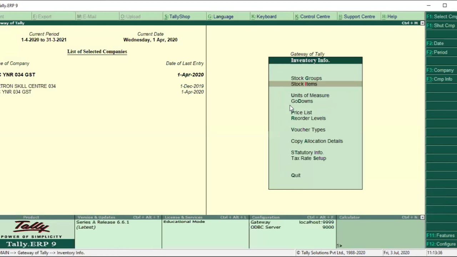The height and width of the screenshot is (257, 457).
Task: Click date 1-Dec-2019 last entry
Action: tap(192, 86)
